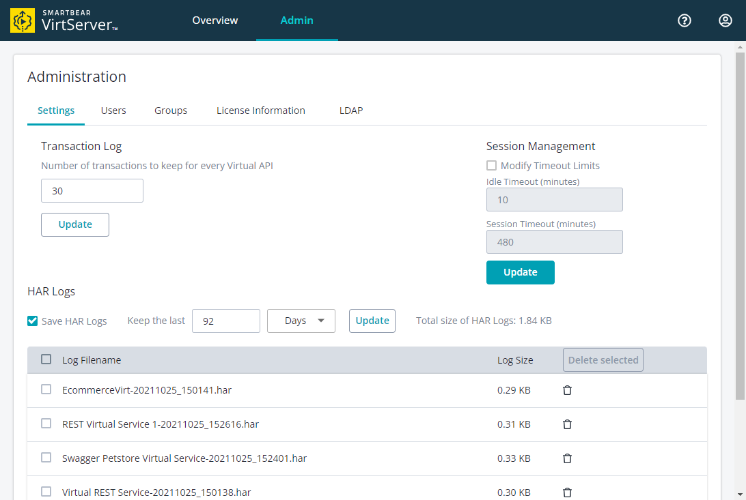Viewport: 746px width, 500px height.
Task: Expand the Days unit dropdown
Action: click(x=301, y=321)
